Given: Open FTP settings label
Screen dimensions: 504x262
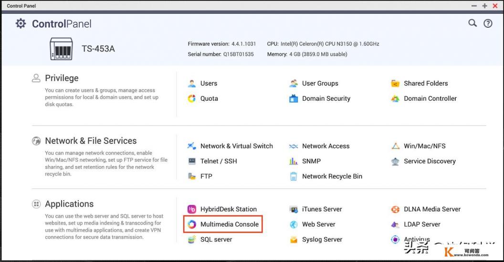Looking at the screenshot, I should pos(206,176).
